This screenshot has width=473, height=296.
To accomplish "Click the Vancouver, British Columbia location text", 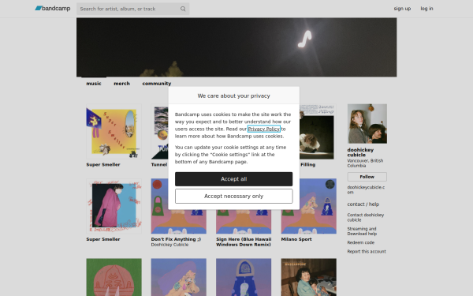I will click(365, 163).
